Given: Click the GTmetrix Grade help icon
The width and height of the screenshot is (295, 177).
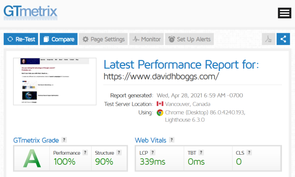Looking at the screenshot, I should (x=64, y=140).
